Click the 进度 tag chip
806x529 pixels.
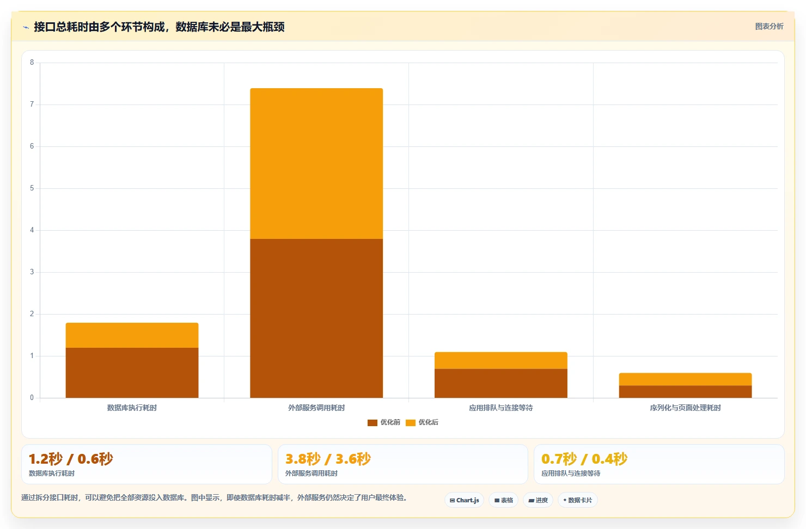tap(538, 500)
